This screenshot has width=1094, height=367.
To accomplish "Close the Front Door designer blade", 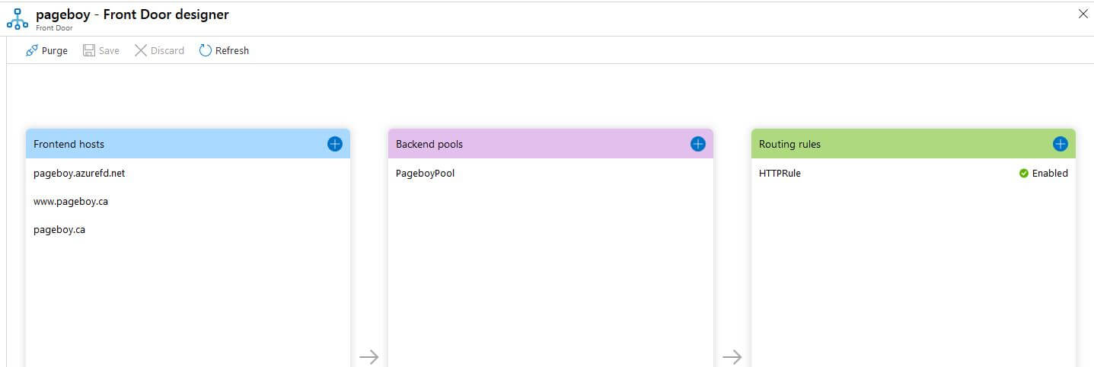I will 1083,14.
